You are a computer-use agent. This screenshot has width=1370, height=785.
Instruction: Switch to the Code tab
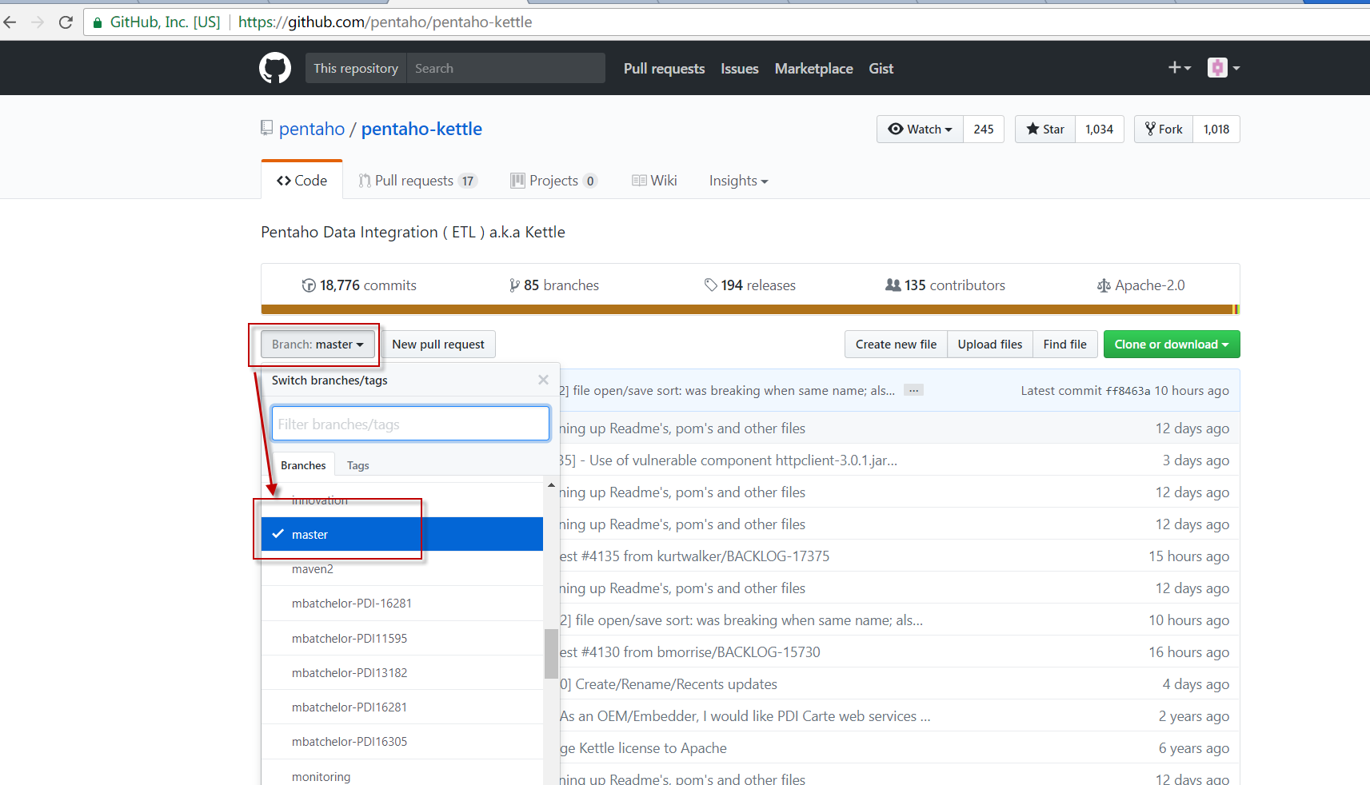tap(302, 181)
